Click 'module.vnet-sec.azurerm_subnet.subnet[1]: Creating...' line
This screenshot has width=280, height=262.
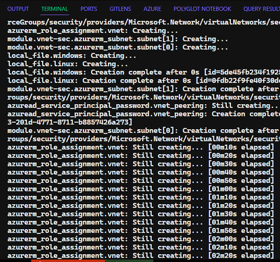click(117, 39)
